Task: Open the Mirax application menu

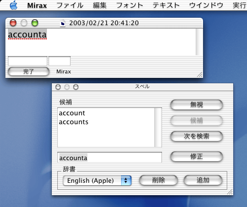Action: 37,5
